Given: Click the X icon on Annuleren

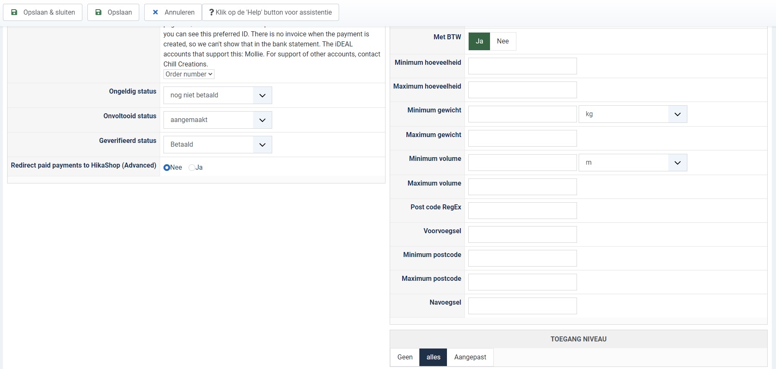Looking at the screenshot, I should [156, 12].
